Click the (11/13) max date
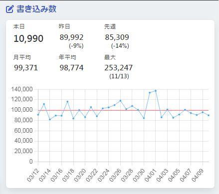Image resolution: width=219 pixels, height=194 pixels. (119, 76)
